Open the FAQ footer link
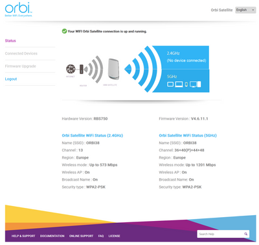259x245 pixels. 101,236
